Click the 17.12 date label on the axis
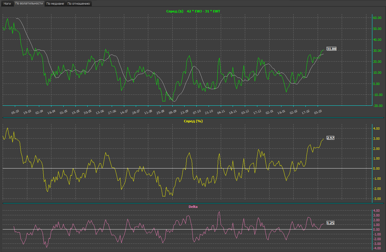The height and width of the screenshot is (252, 386). coord(257,112)
